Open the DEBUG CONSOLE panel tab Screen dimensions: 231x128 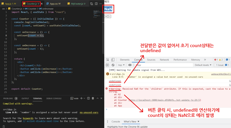(54, 98)
